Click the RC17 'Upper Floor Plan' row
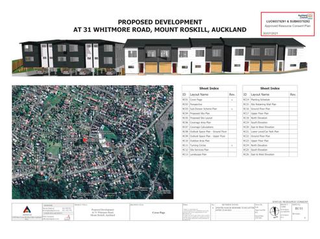 pos(270,113)
